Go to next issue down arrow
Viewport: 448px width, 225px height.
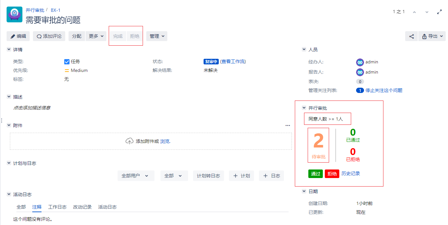pyautogui.click(x=427, y=12)
